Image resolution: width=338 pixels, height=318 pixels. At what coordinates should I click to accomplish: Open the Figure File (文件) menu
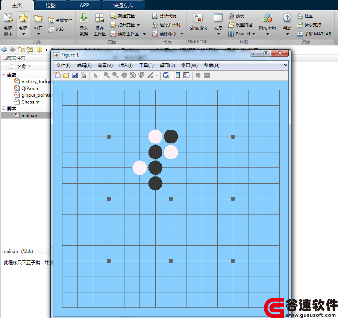64,65
